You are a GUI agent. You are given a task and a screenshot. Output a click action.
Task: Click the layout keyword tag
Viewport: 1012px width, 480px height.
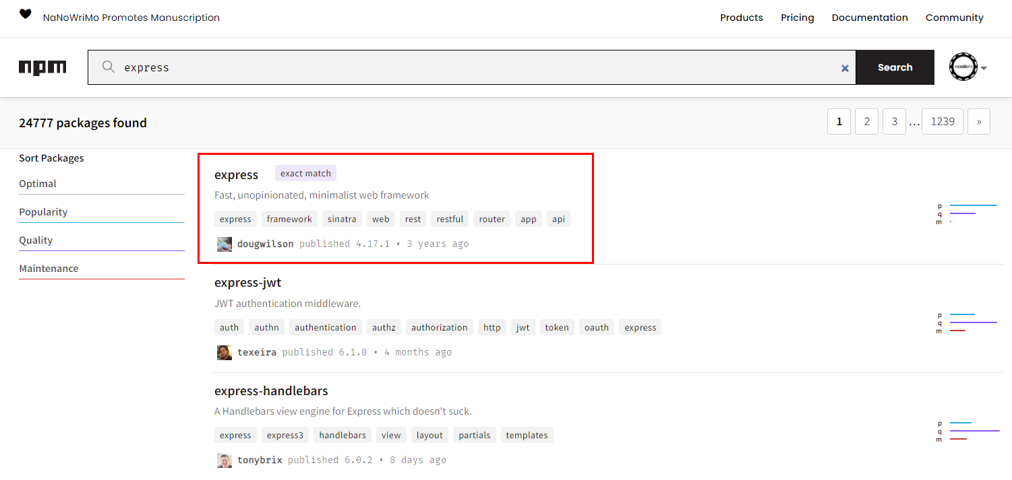click(429, 435)
